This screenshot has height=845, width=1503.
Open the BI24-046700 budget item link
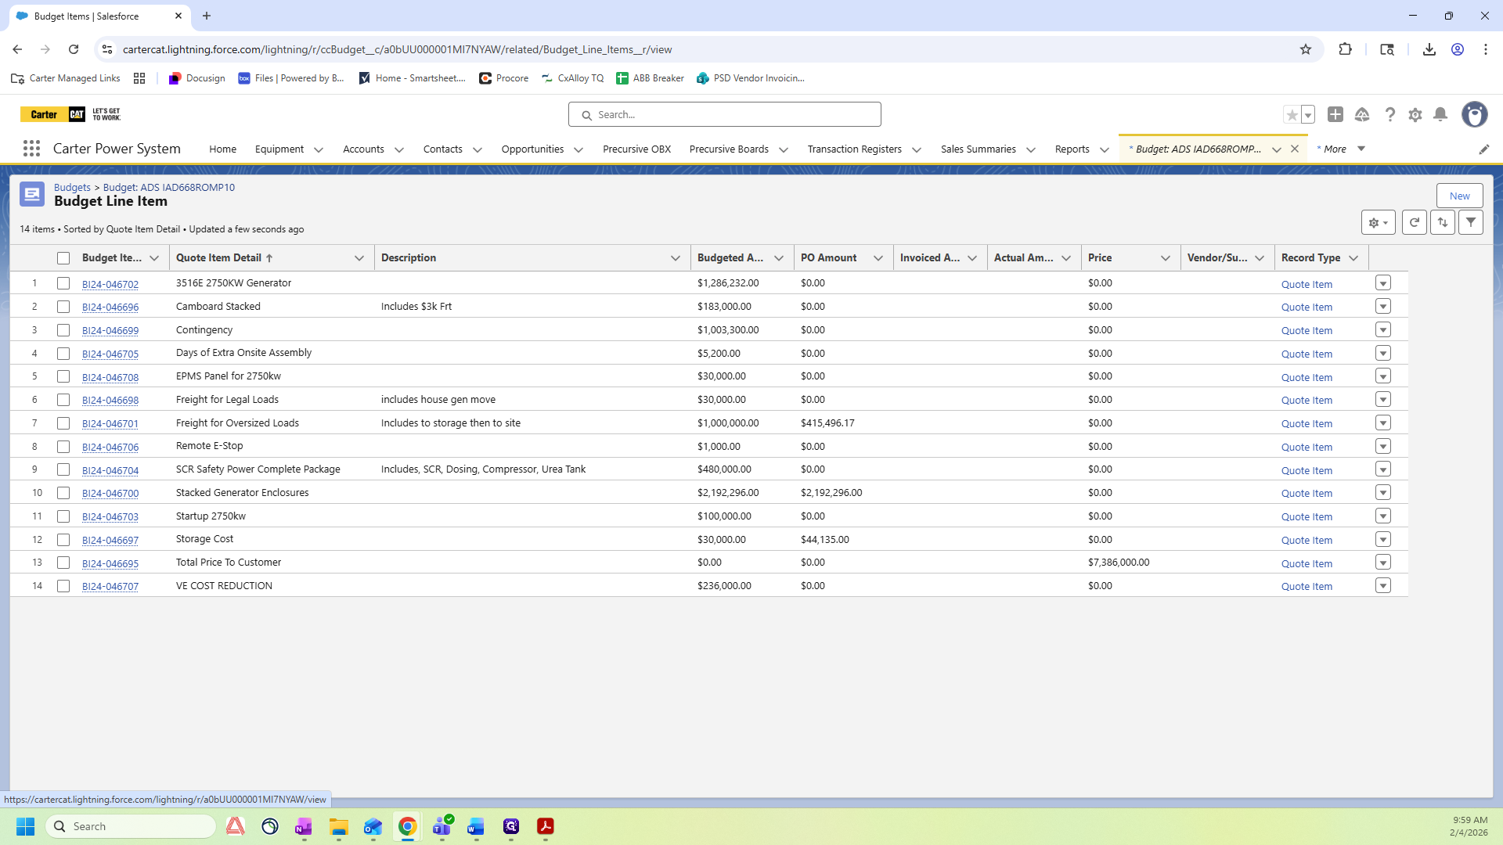pyautogui.click(x=110, y=494)
